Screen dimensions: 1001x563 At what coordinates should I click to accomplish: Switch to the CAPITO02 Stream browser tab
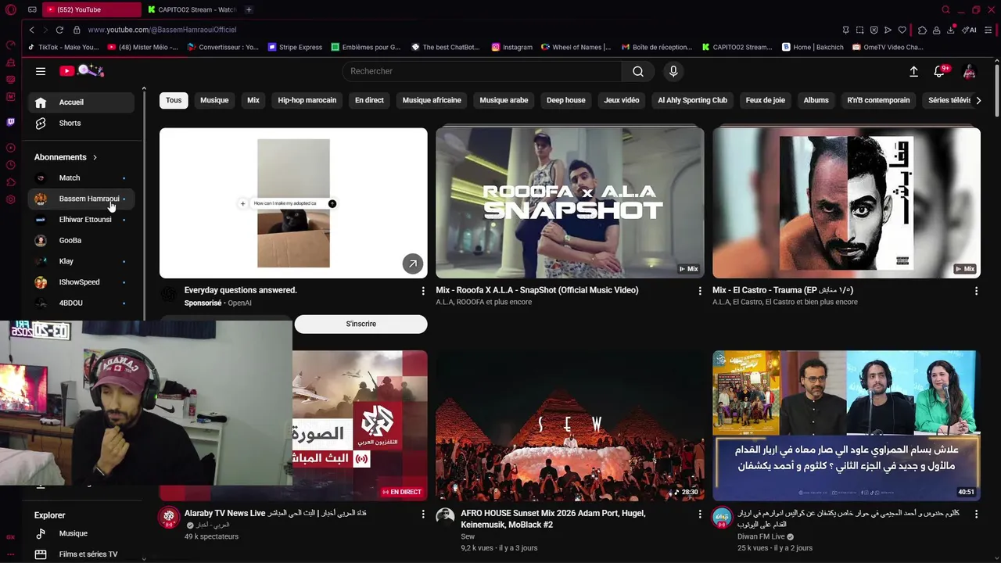click(x=192, y=9)
